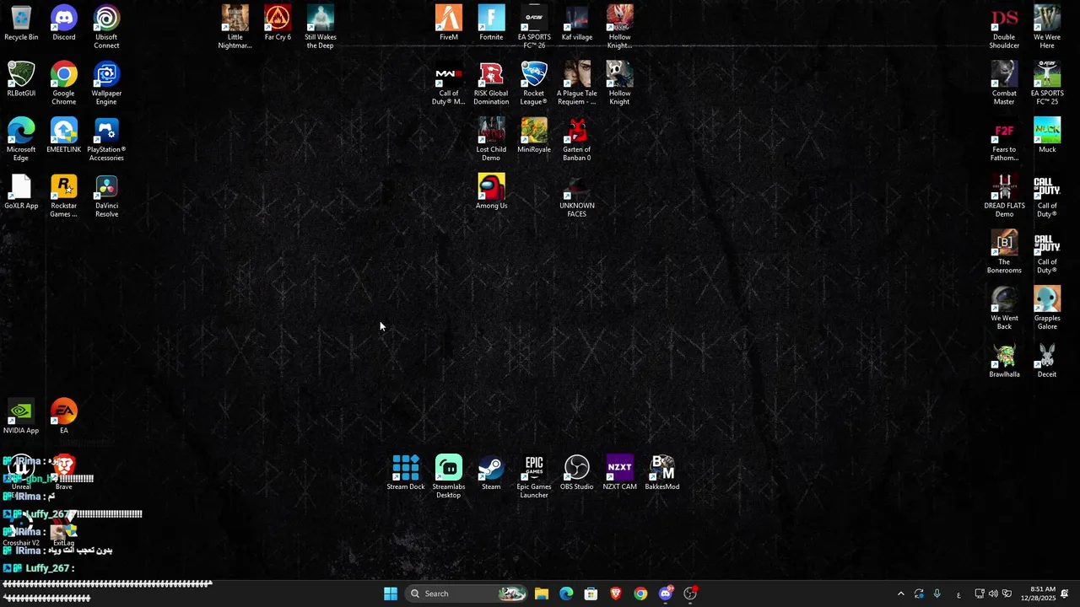Launch Rocket League desktop icon
This screenshot has width=1080, height=607.
tap(534, 83)
